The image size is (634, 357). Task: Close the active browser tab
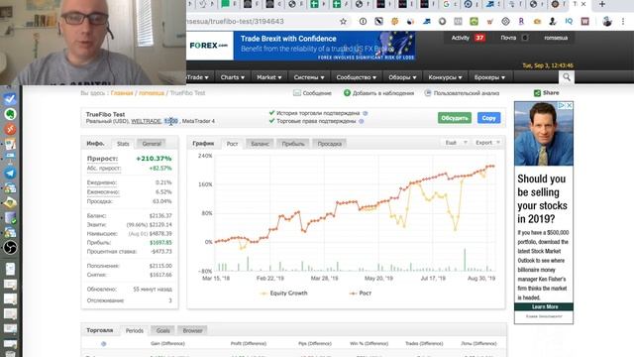[x=583, y=4]
